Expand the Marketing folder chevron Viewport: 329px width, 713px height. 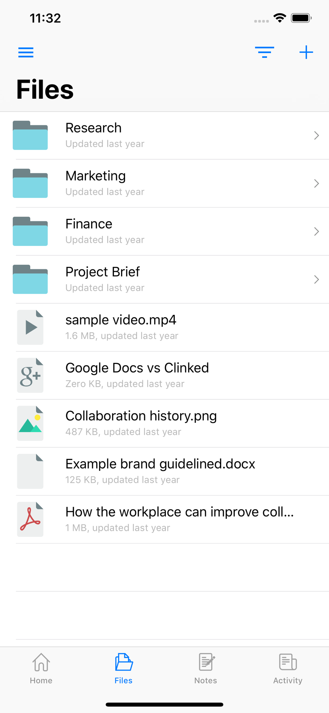(317, 184)
